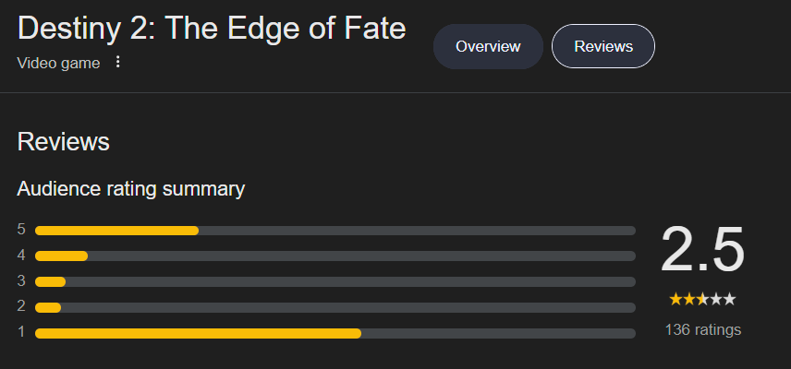Click the 1-star rating bar
791x369 pixels.
point(335,333)
